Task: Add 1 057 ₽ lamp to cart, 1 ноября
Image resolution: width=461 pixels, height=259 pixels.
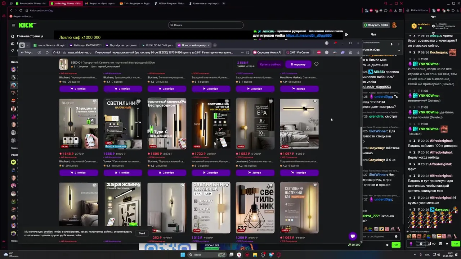Action: point(299,173)
